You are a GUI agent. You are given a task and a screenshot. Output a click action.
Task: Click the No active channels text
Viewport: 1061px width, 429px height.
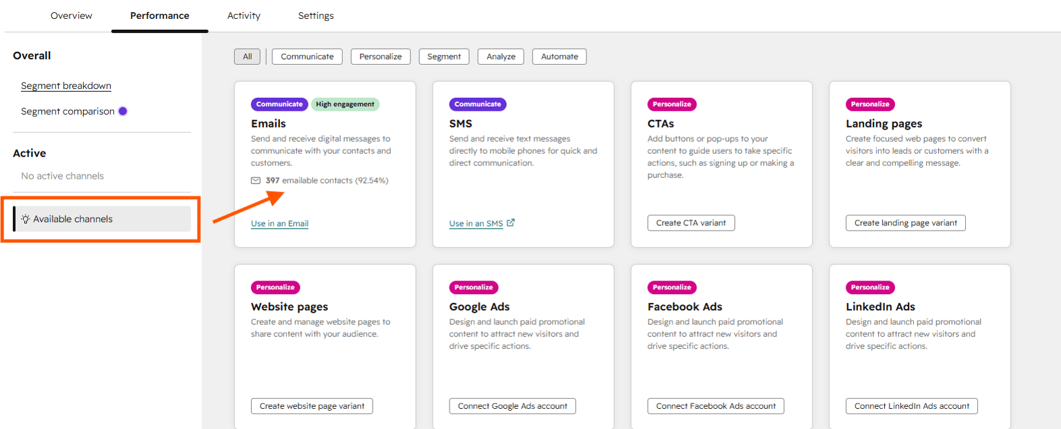[63, 176]
